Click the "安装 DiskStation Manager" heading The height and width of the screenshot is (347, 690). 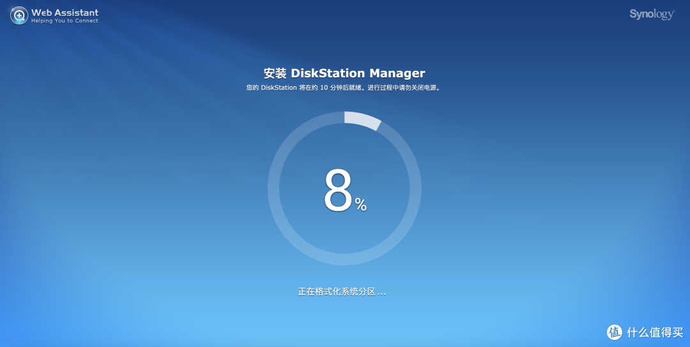pos(344,73)
